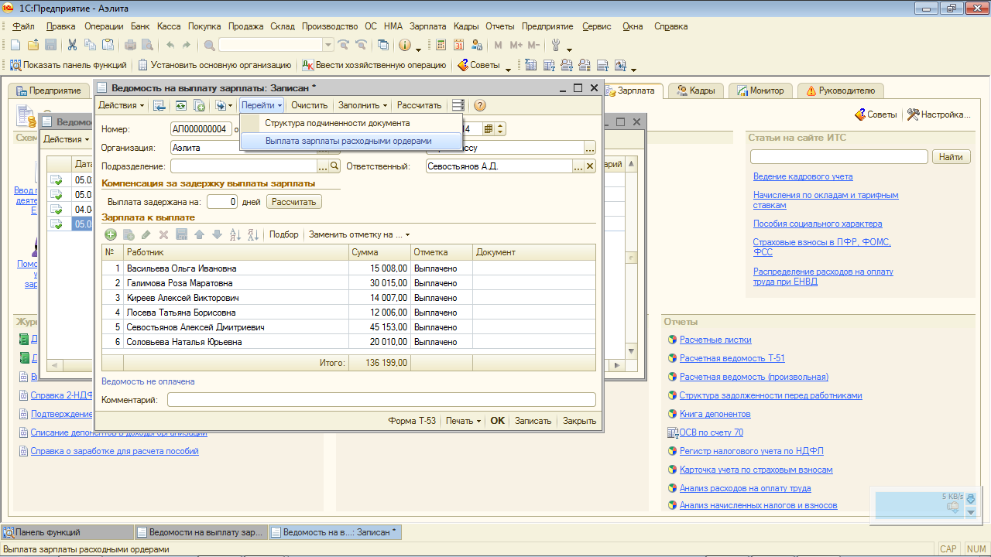This screenshot has height=557, width=991.
Task: Click the ИТС search input field
Action: click(x=838, y=157)
